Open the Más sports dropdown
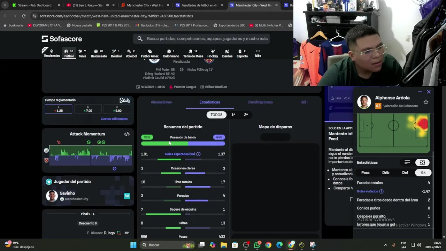 click(x=258, y=53)
